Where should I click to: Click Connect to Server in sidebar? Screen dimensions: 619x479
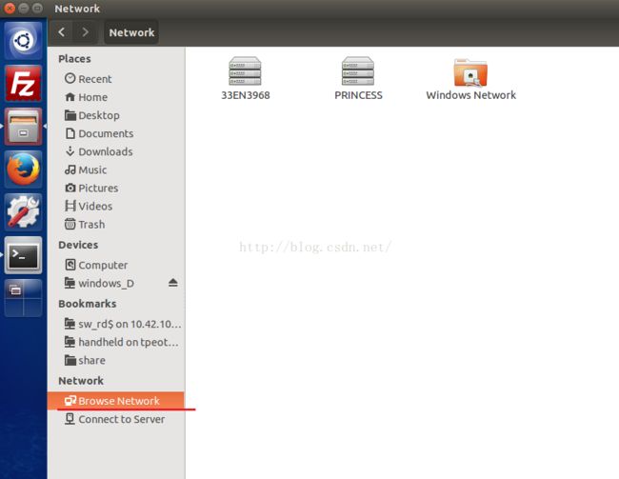[116, 419]
